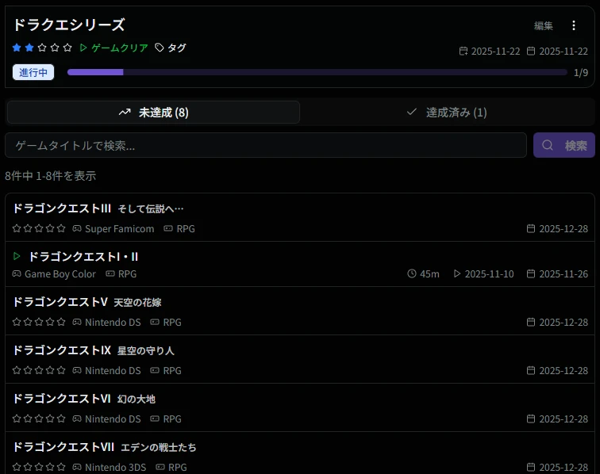Click genre icon in ドラゴンクエストIX row
The width and height of the screenshot is (600, 474).
(x=155, y=370)
